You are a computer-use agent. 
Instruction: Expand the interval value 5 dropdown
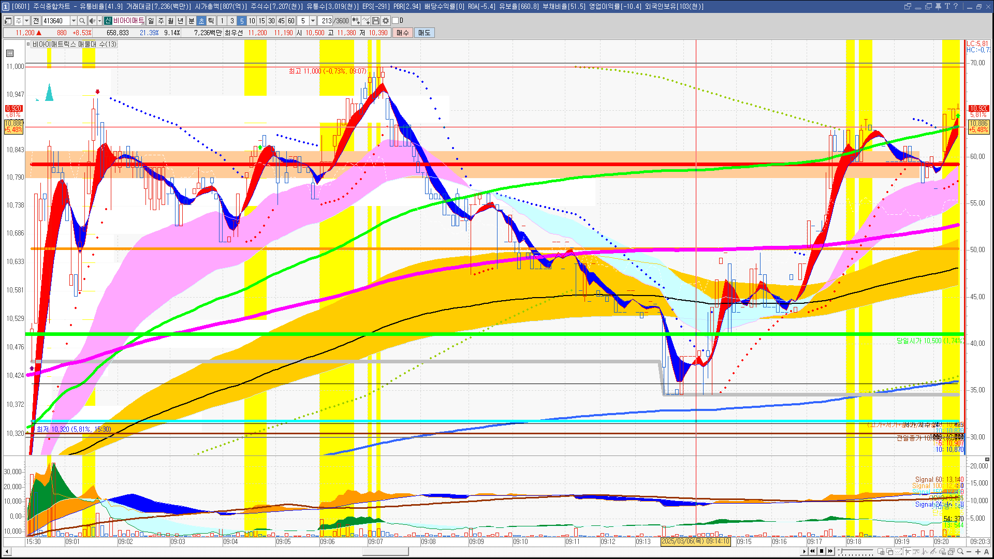313,21
